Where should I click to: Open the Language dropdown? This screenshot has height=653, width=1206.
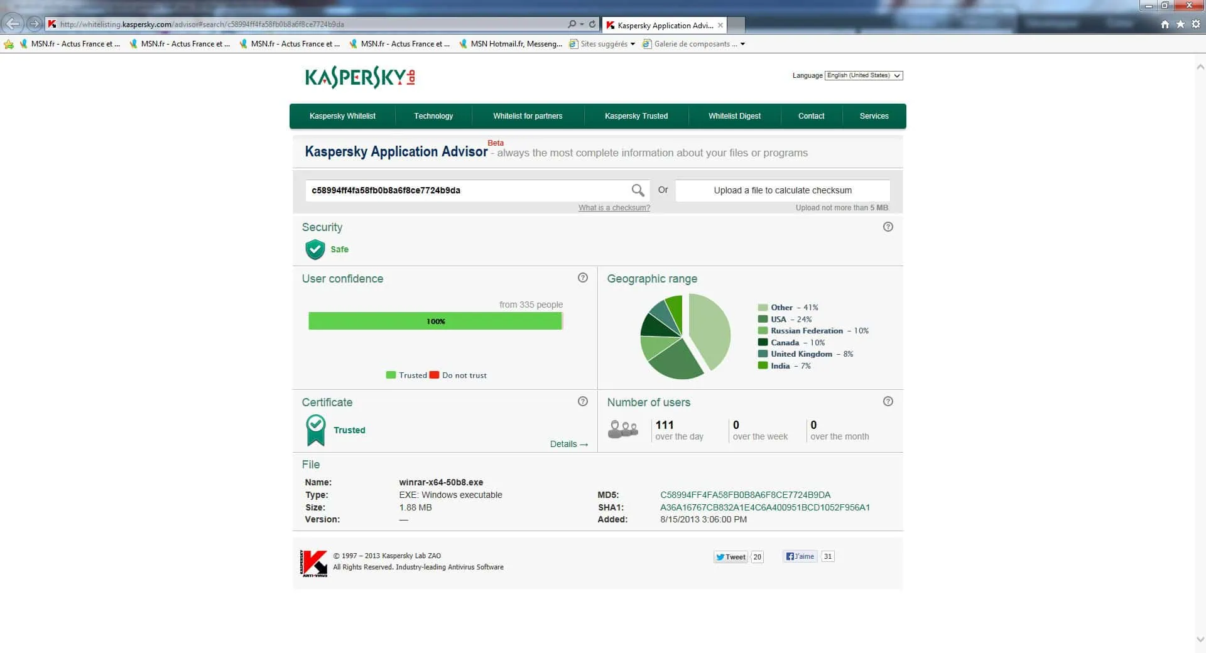(864, 75)
